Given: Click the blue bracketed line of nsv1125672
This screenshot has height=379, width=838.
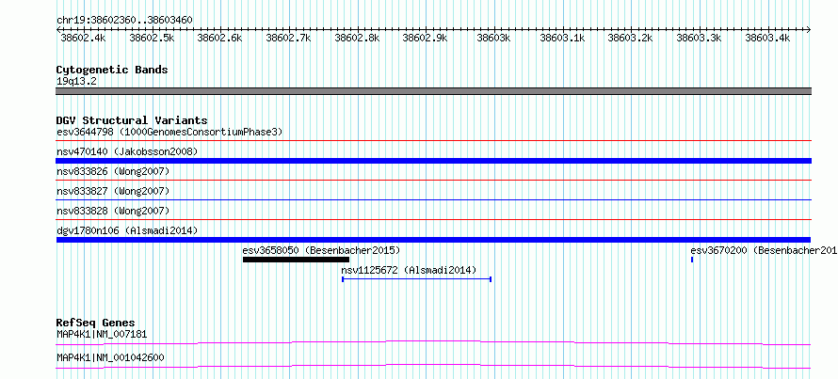Looking at the screenshot, I should (416, 278).
